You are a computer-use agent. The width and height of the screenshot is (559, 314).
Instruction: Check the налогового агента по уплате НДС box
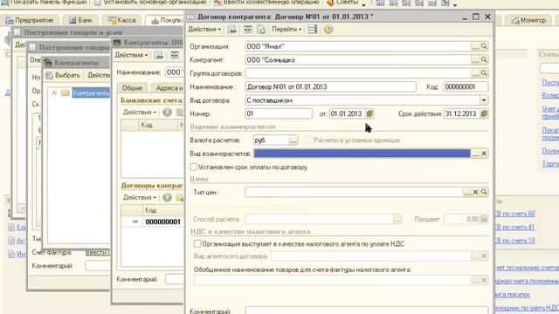tap(197, 243)
